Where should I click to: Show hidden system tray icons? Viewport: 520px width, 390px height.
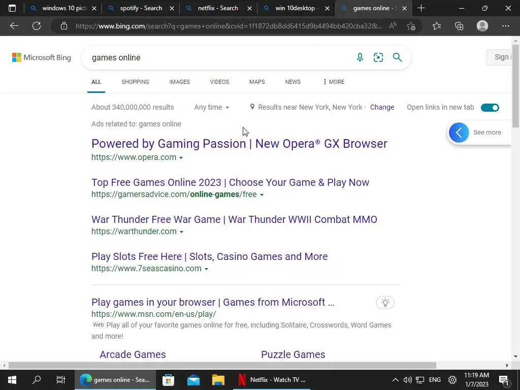point(395,380)
